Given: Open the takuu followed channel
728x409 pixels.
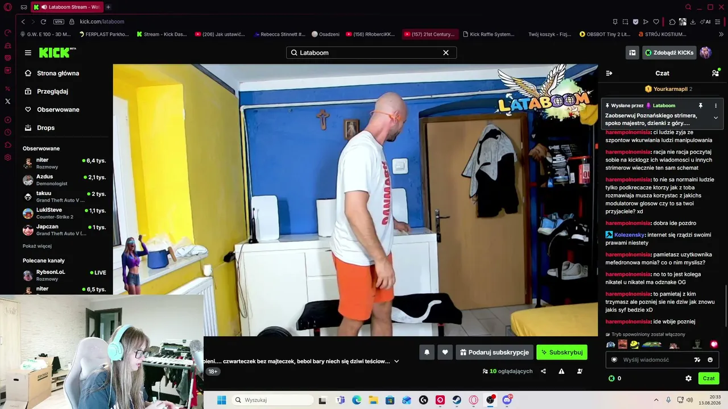Looking at the screenshot, I should coord(64,197).
